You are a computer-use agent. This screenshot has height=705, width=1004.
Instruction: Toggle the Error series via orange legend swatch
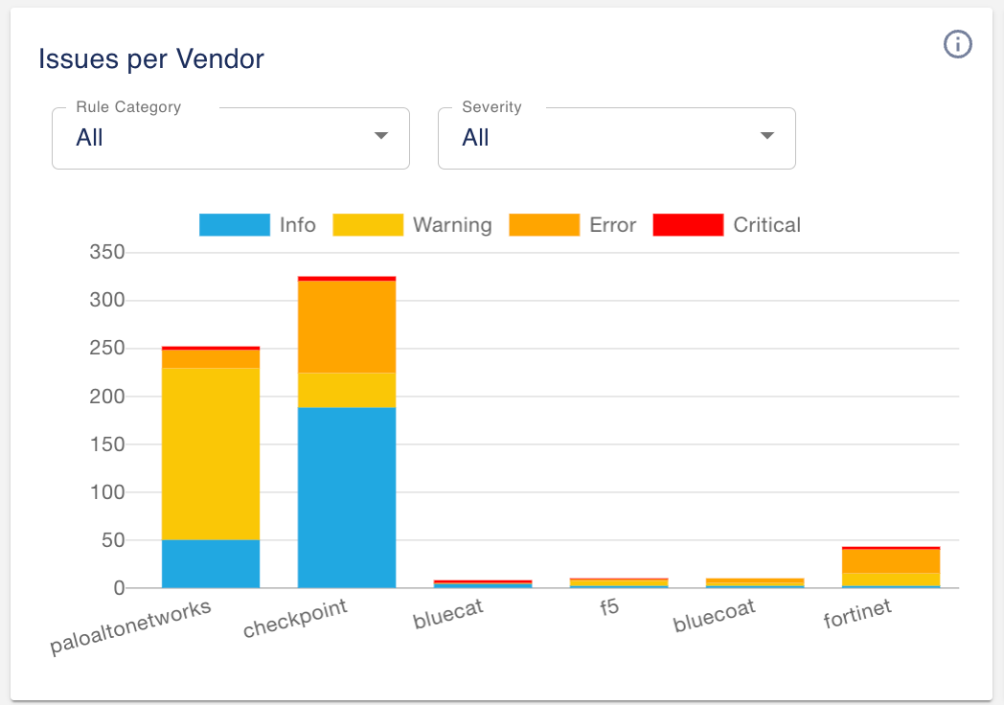(544, 225)
